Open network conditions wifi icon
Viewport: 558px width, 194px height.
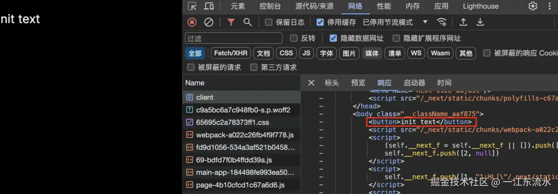click(x=442, y=22)
